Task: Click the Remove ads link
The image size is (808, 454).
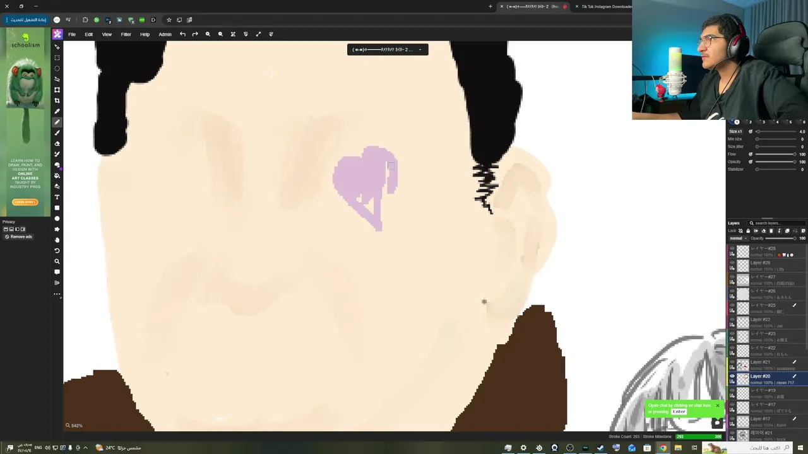Action: tap(19, 236)
